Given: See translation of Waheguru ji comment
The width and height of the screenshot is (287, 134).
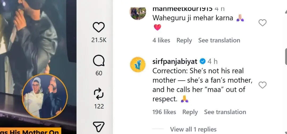Looking at the screenshot, I should pyautogui.click(x=219, y=40).
